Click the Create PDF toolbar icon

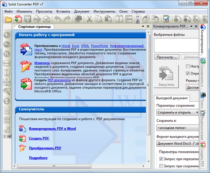(18, 19)
